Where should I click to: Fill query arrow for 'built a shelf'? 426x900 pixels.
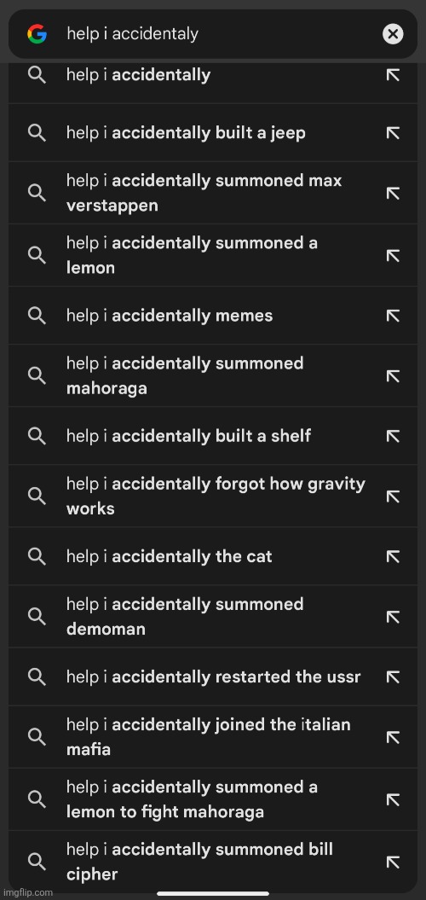[393, 436]
